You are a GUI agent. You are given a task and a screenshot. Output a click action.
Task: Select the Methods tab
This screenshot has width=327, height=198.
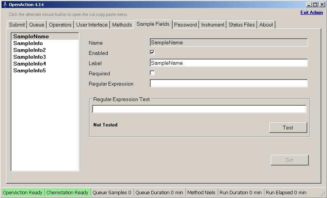tap(122, 25)
